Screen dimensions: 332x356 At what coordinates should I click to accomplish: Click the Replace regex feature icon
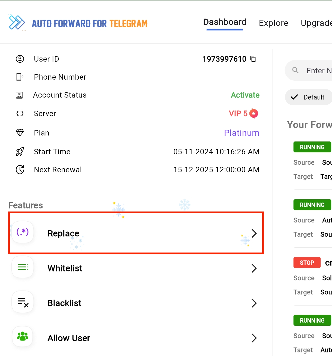pos(23,232)
